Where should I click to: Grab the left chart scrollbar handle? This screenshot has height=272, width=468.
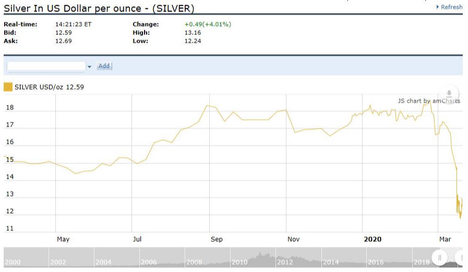pyautogui.click(x=439, y=257)
